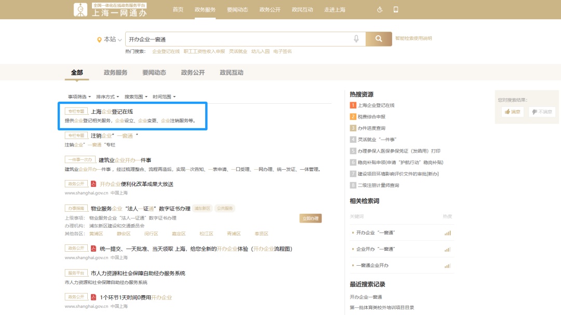Click the mobile phone icon in the top bar
Viewport: 561px width, 315px height.
(395, 9)
